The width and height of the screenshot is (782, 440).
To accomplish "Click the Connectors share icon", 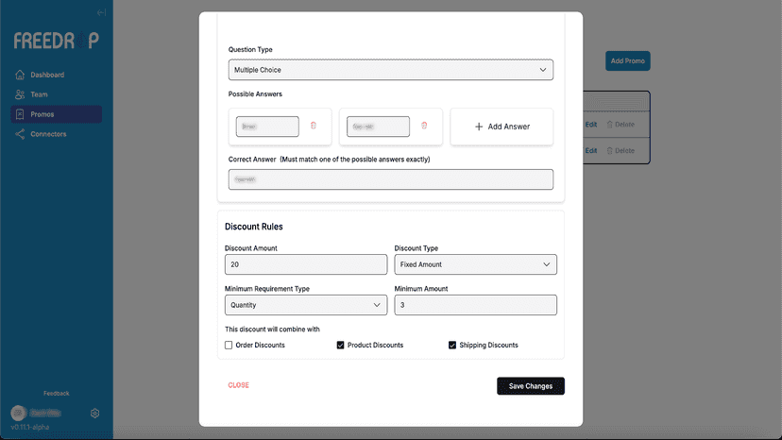I will [x=20, y=134].
